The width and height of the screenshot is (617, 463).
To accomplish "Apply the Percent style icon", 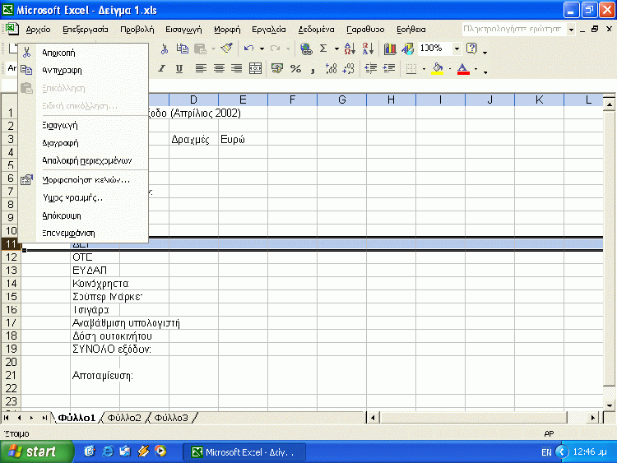I will pyautogui.click(x=295, y=69).
